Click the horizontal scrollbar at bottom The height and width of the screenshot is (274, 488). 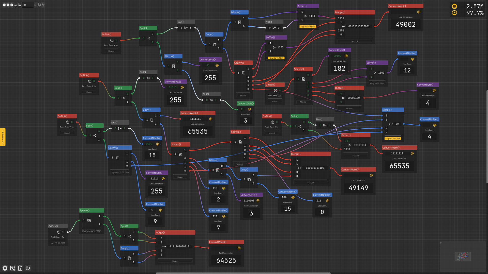(x=243, y=273)
